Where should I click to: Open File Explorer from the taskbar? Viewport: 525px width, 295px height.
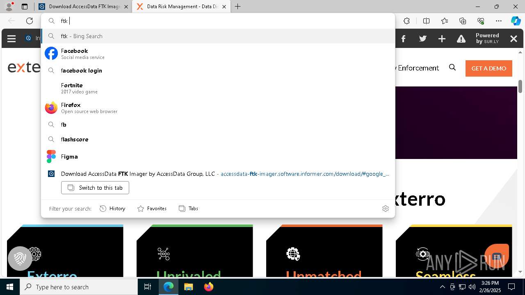(x=188, y=287)
